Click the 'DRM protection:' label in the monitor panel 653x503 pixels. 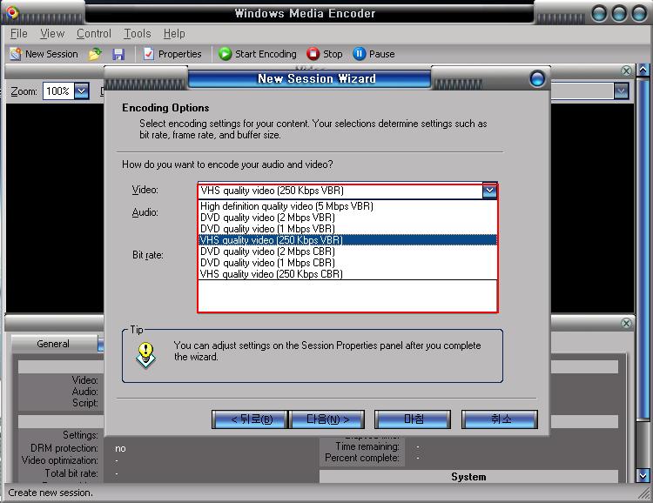(x=64, y=448)
